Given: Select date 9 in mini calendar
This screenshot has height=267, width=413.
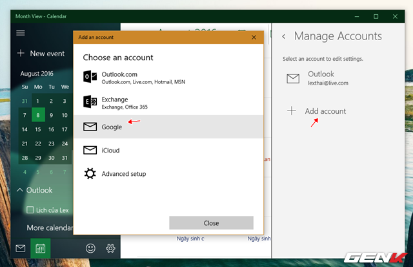Looking at the screenshot, I should click(52, 115).
